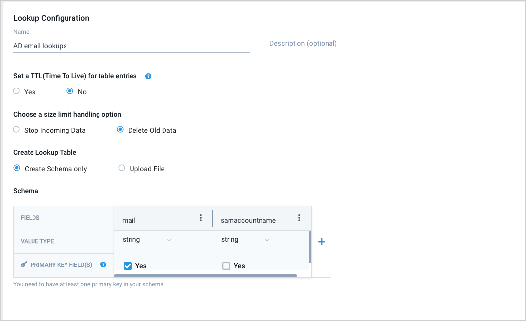The width and height of the screenshot is (526, 321).
Task: Expand the string type selector under mail
Action: pos(169,240)
